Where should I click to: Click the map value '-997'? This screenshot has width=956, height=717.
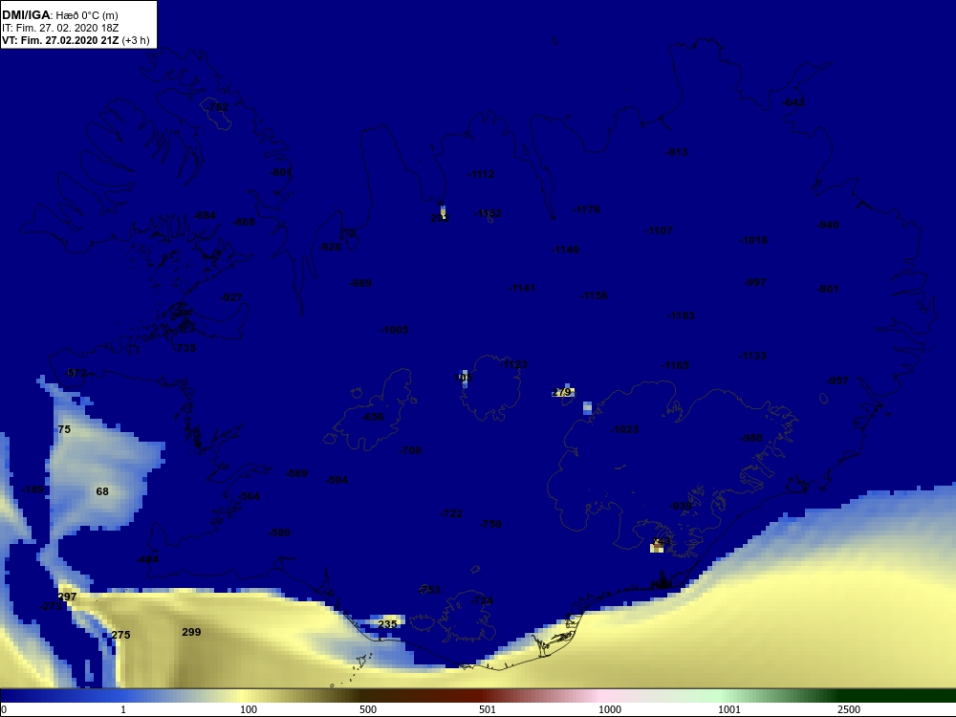(755, 282)
